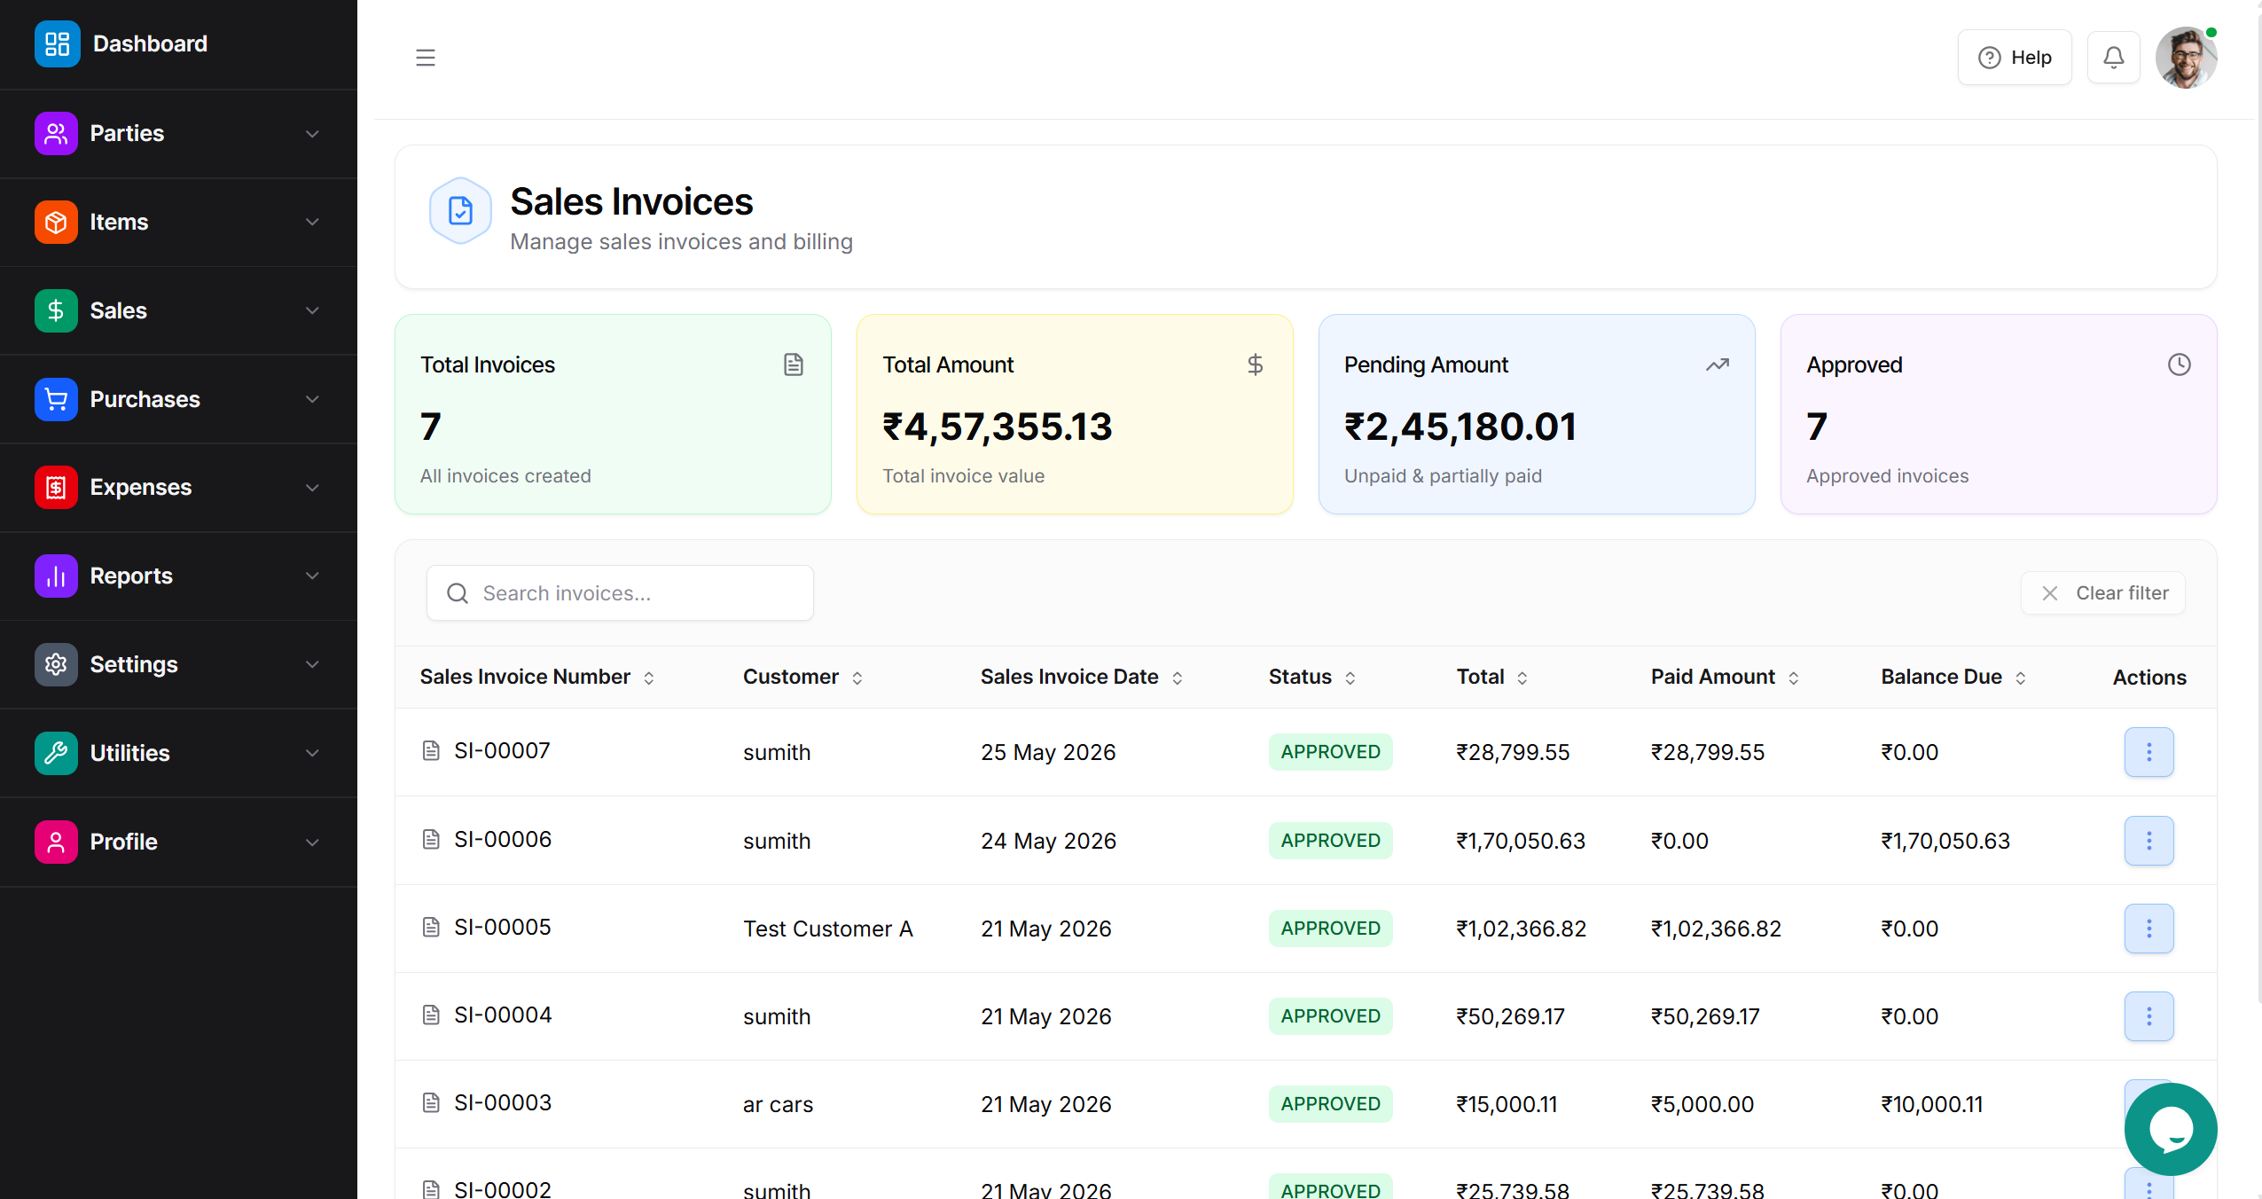
Task: Click dollar icon on Total Amount card
Action: pyautogui.click(x=1256, y=364)
